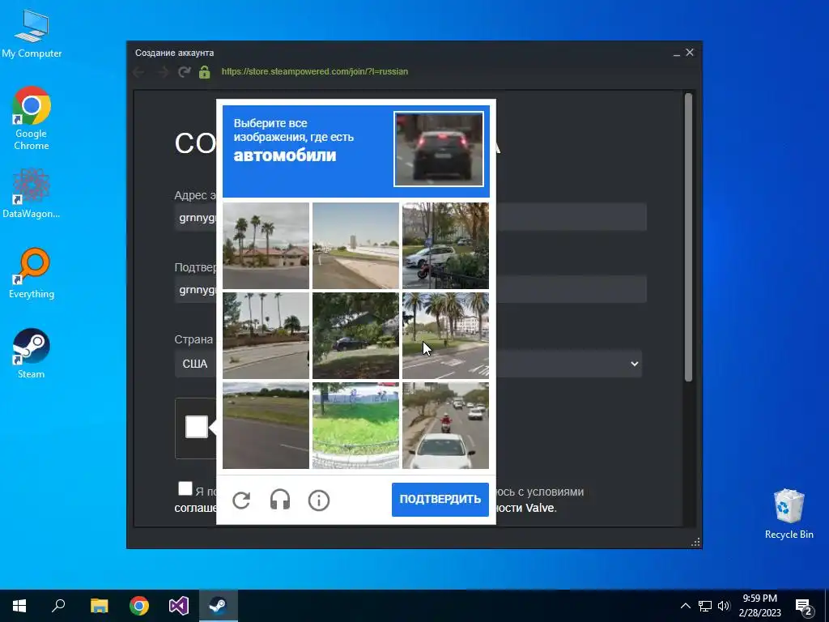Open taskbar search magnifier

pos(58,606)
